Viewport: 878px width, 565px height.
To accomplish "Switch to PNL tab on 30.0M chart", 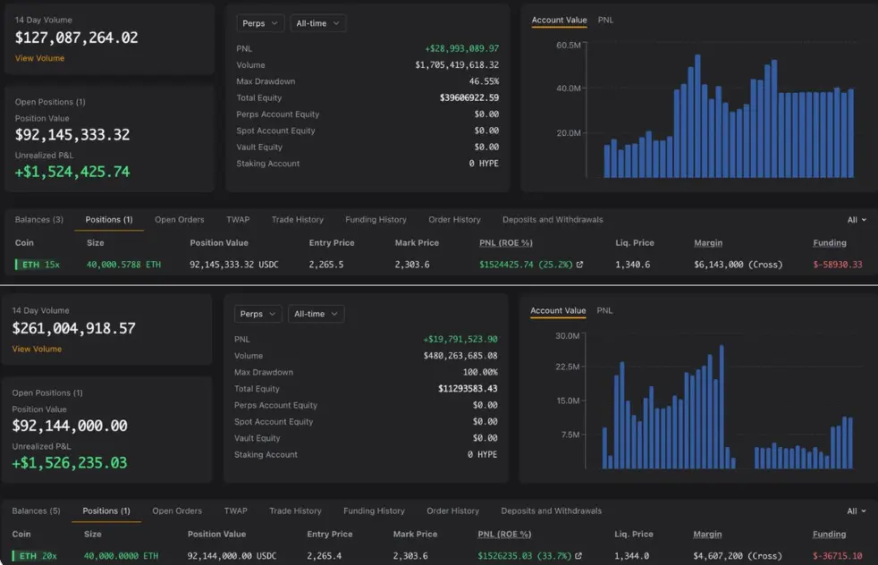I will (x=604, y=311).
